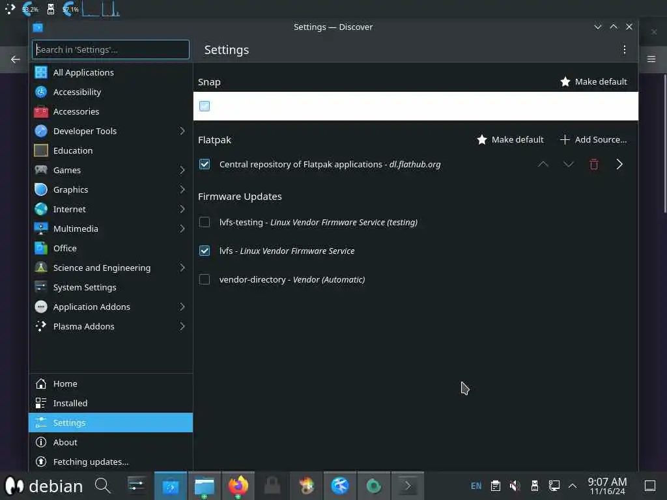
Task: Expand Multimedia subcategories chevron
Action: tap(182, 229)
